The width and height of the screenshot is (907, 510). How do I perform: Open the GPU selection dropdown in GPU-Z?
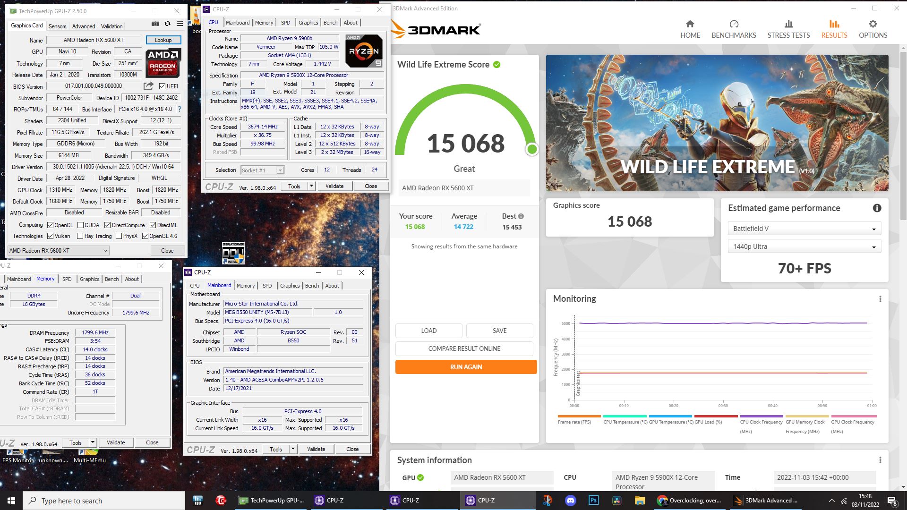click(x=58, y=250)
